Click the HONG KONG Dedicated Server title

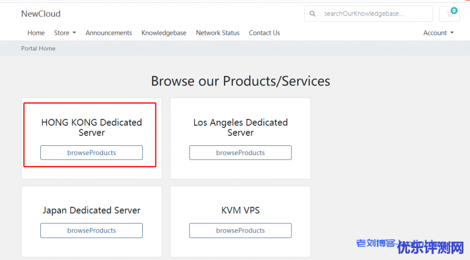tap(91, 127)
